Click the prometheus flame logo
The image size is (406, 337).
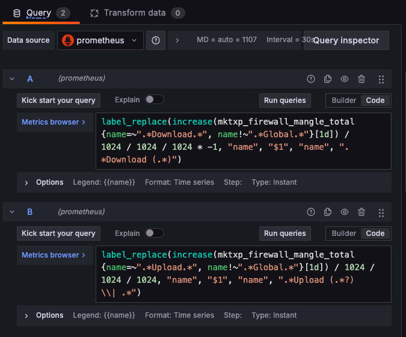click(x=68, y=40)
